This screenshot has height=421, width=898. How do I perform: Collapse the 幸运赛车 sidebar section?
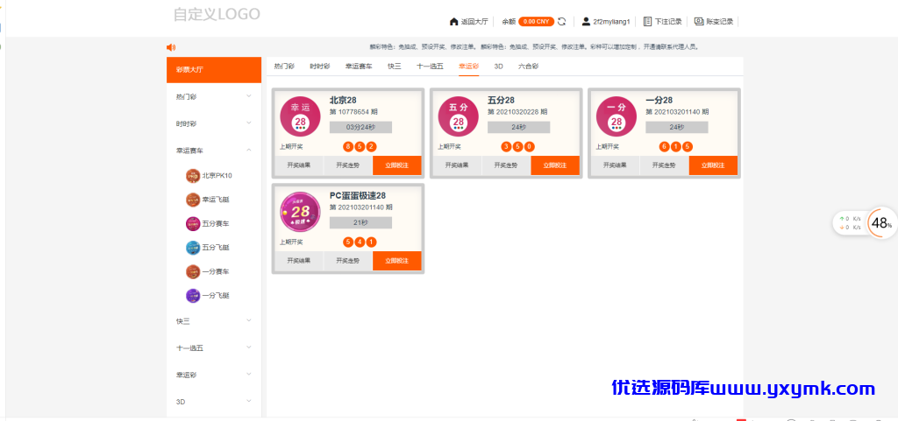[214, 151]
